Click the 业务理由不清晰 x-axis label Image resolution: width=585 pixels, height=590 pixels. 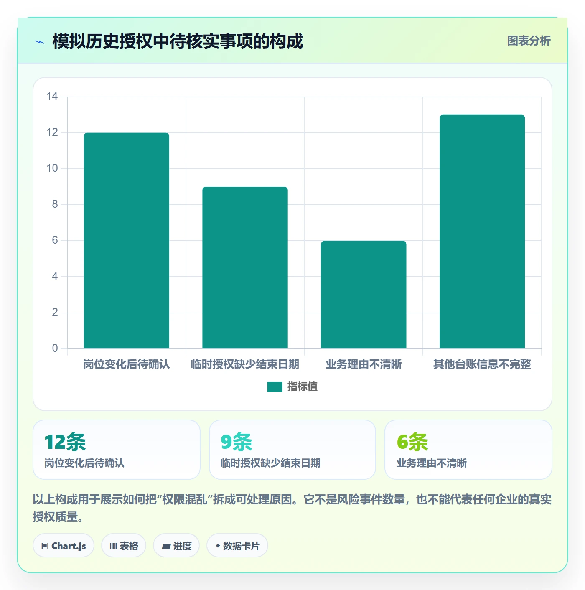pos(364,364)
